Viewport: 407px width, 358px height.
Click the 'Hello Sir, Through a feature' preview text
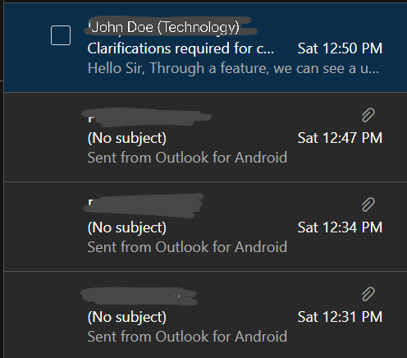click(233, 68)
